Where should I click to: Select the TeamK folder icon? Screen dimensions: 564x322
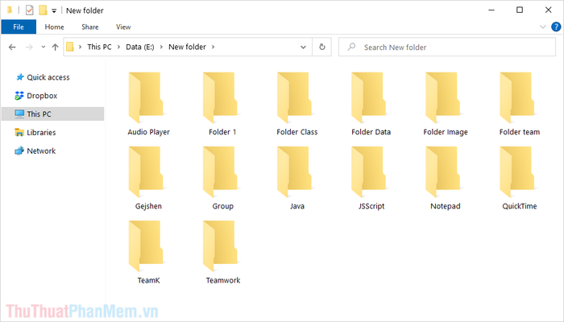(147, 246)
